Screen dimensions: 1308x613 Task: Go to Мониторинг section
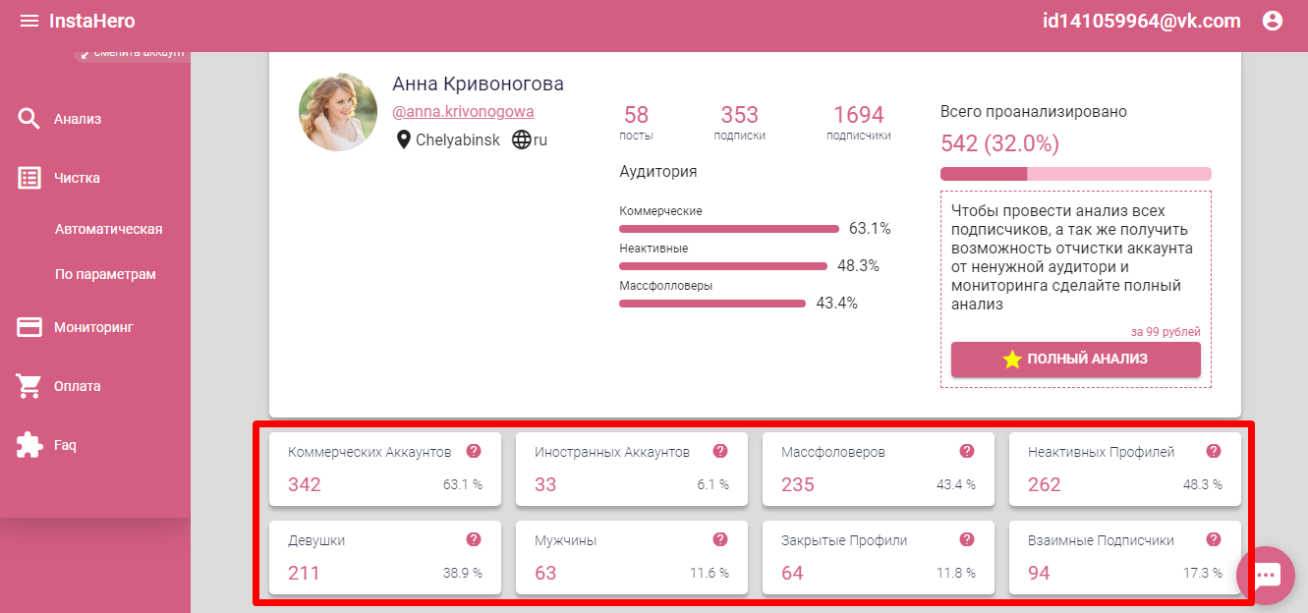click(95, 327)
